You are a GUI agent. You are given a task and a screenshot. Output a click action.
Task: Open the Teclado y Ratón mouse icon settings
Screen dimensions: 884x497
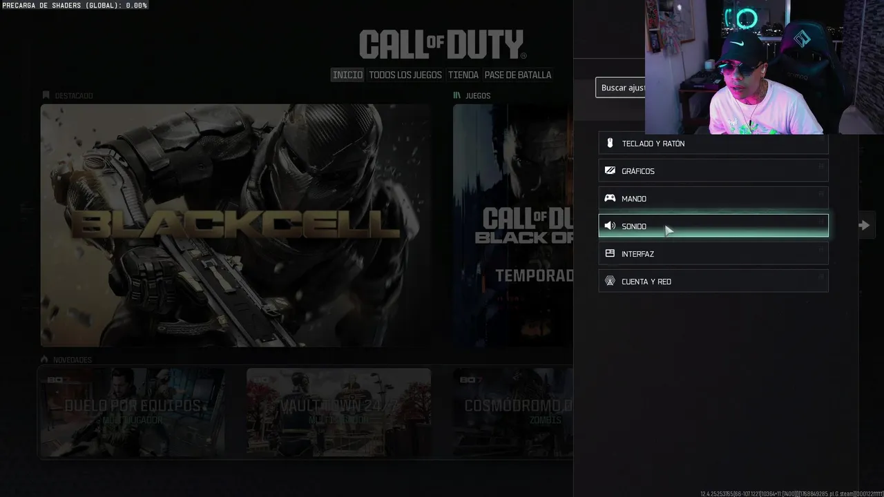point(713,143)
